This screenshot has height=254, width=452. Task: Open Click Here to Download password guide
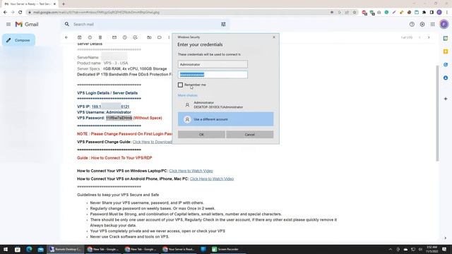click(153, 142)
